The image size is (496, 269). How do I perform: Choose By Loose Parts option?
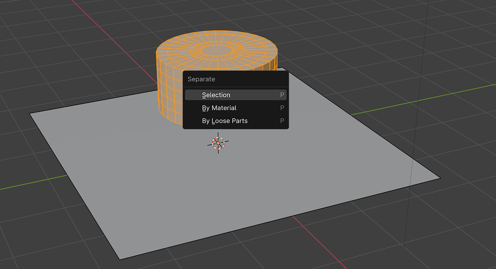click(236, 121)
